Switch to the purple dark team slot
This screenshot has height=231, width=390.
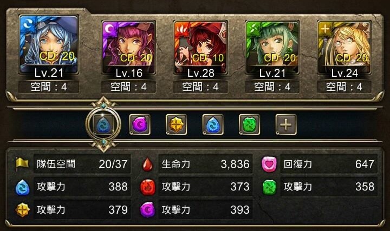click(140, 124)
